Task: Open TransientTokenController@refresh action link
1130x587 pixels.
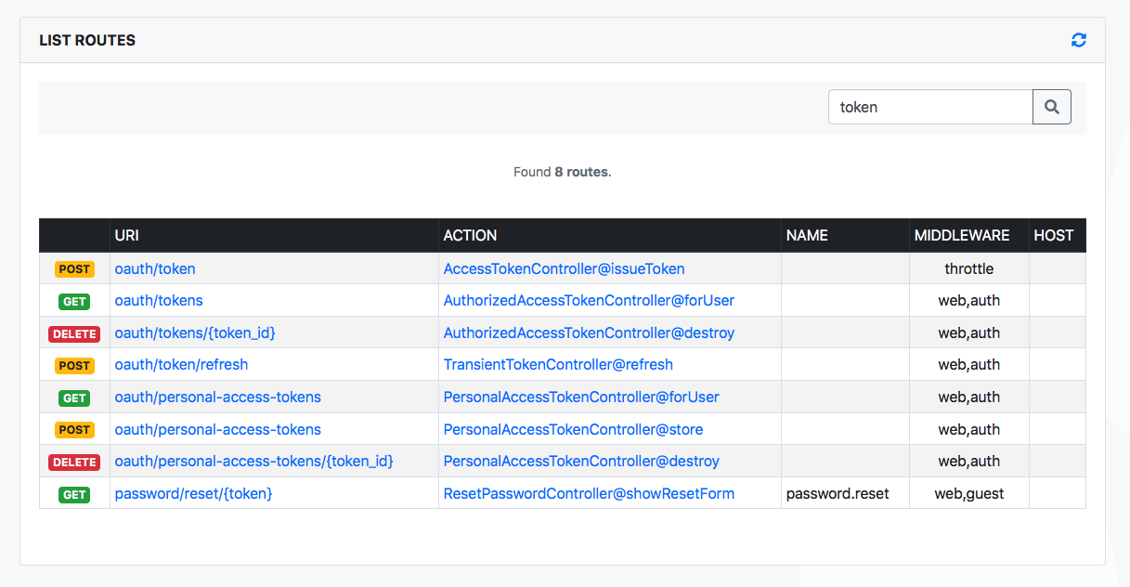Action: [558, 364]
